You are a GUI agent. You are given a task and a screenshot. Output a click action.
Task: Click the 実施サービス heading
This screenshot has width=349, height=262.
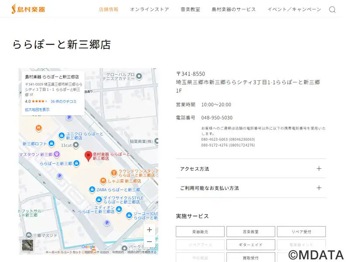tap(192, 216)
